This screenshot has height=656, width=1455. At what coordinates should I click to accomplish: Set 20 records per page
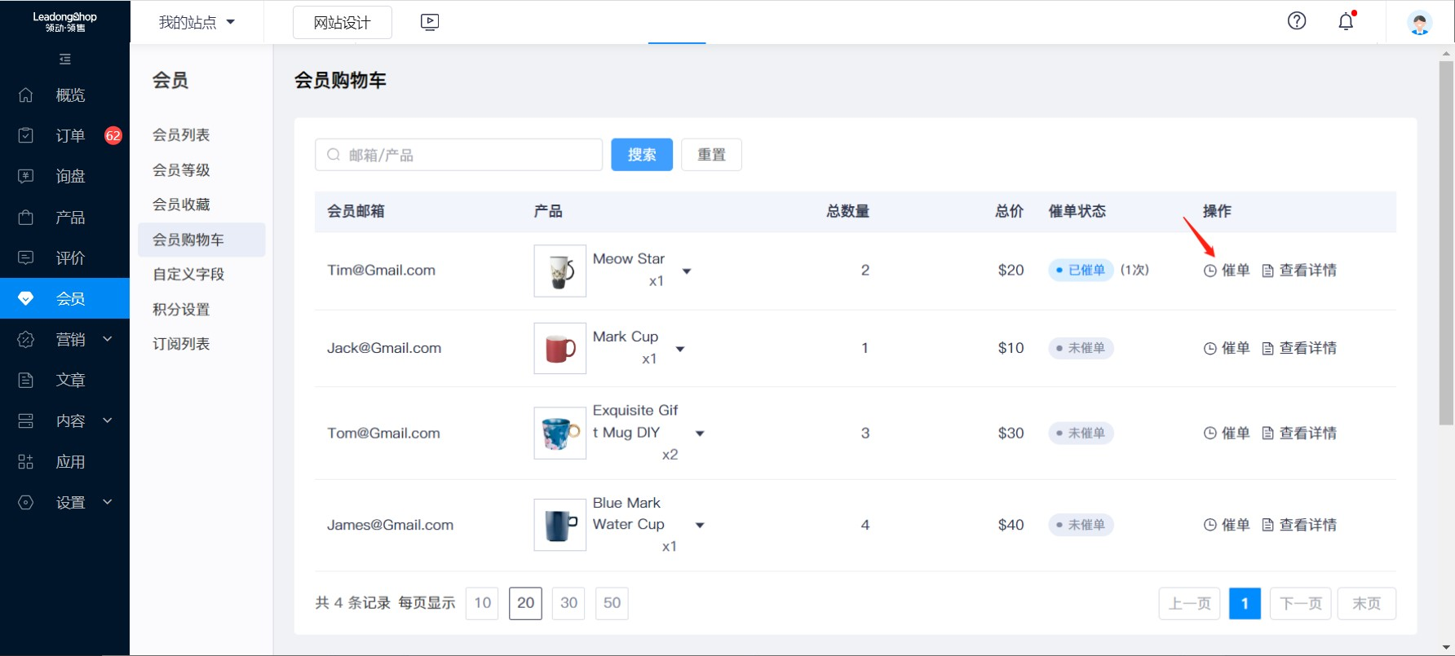pos(525,603)
